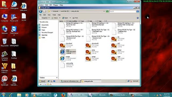Click the Local Disk (D:) breadcrumb
Viewport: 172px width, 97px height.
click(65, 11)
